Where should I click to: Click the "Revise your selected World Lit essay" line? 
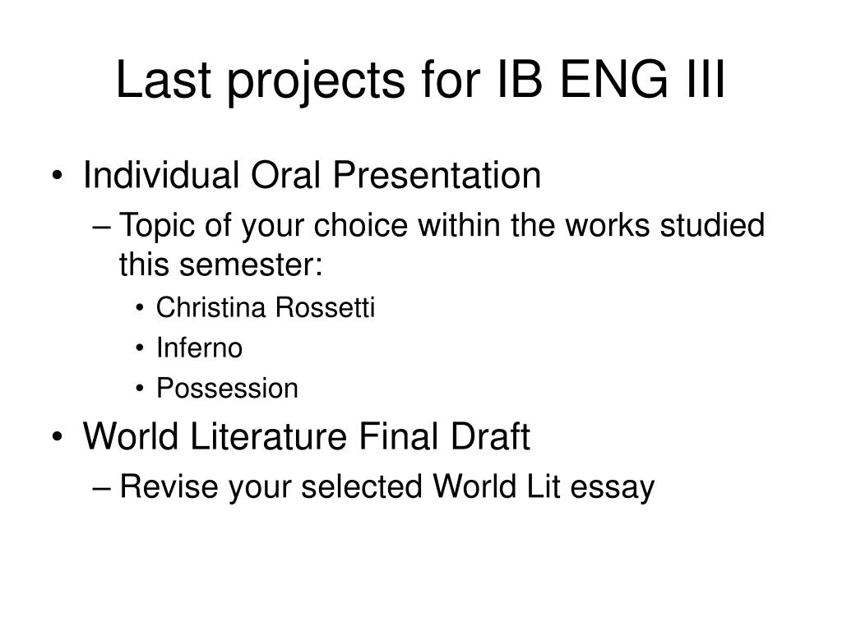click(386, 487)
